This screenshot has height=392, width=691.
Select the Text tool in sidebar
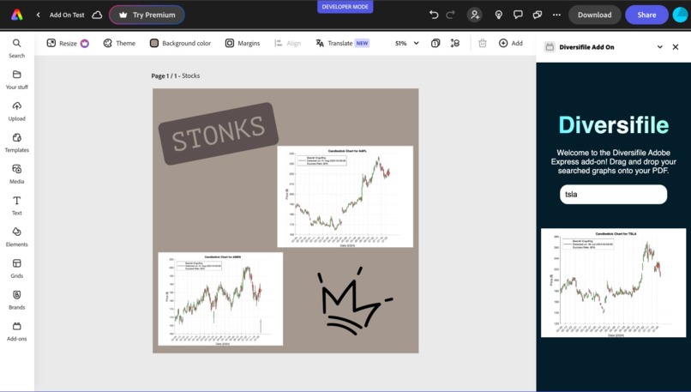pyautogui.click(x=17, y=206)
